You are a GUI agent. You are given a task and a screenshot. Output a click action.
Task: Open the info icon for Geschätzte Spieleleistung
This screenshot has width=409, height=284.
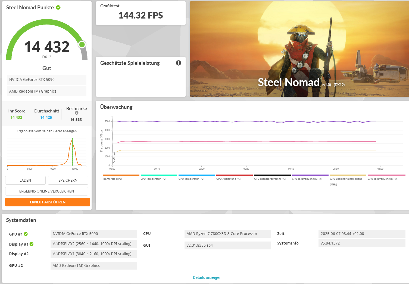pyautogui.click(x=179, y=63)
